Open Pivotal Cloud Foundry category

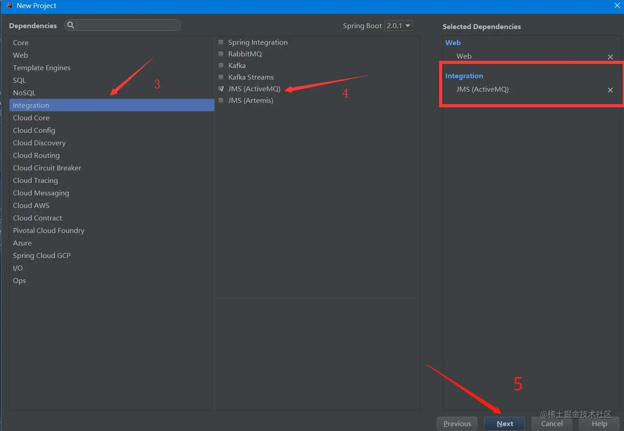tap(112, 230)
